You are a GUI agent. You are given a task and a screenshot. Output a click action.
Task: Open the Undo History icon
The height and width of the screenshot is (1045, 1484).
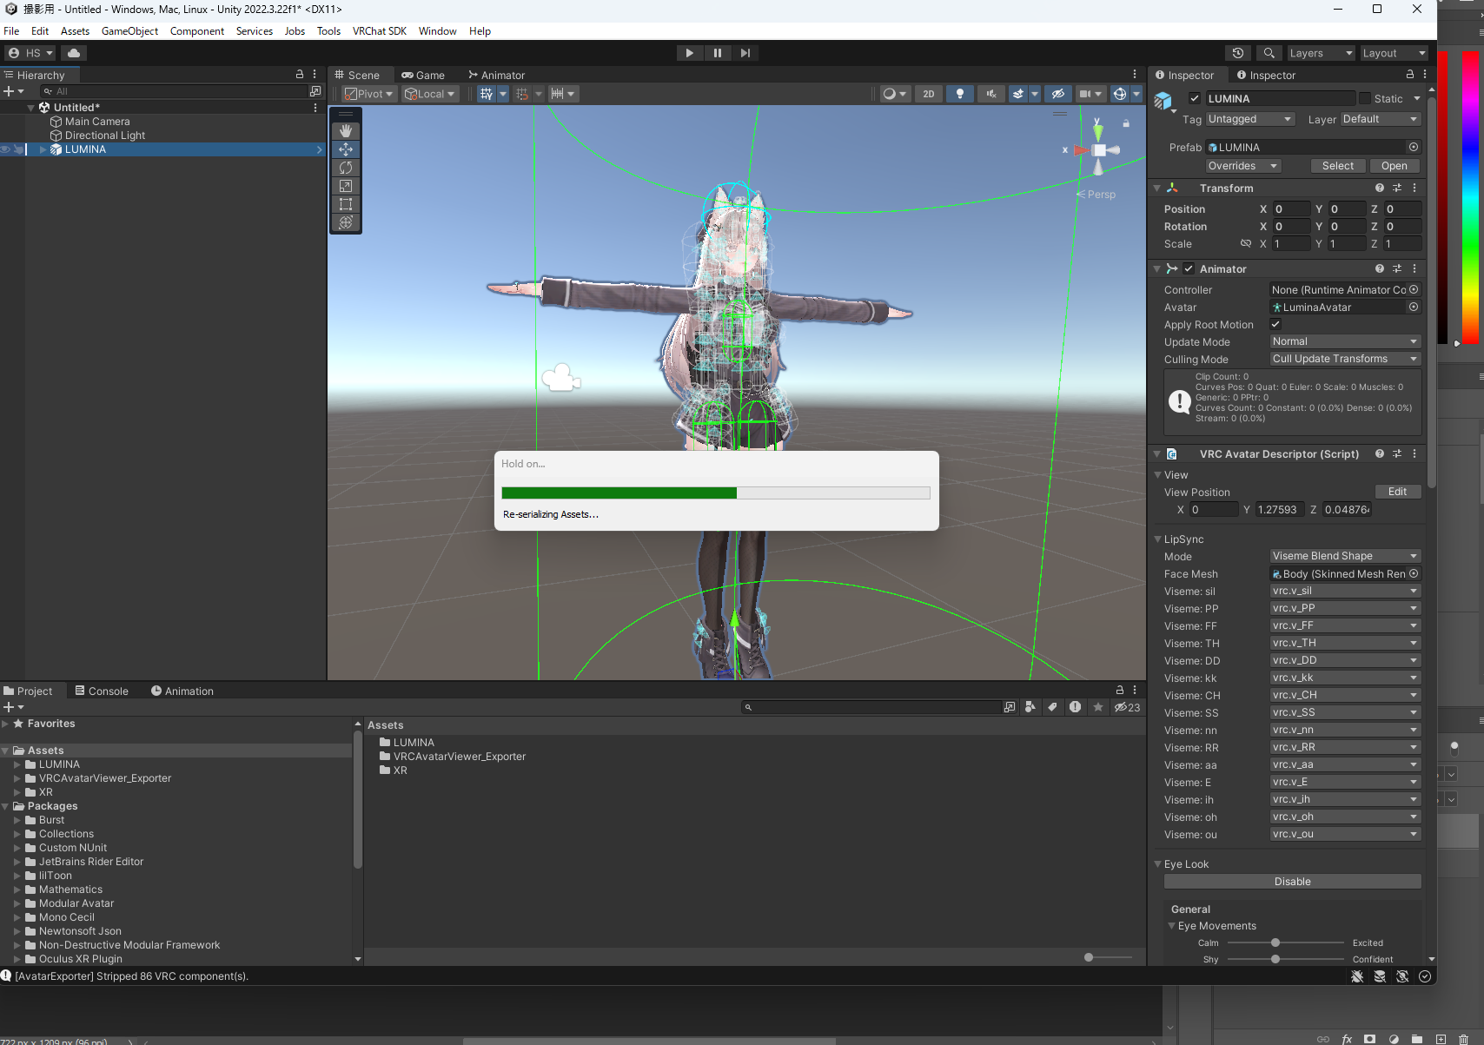coord(1238,53)
